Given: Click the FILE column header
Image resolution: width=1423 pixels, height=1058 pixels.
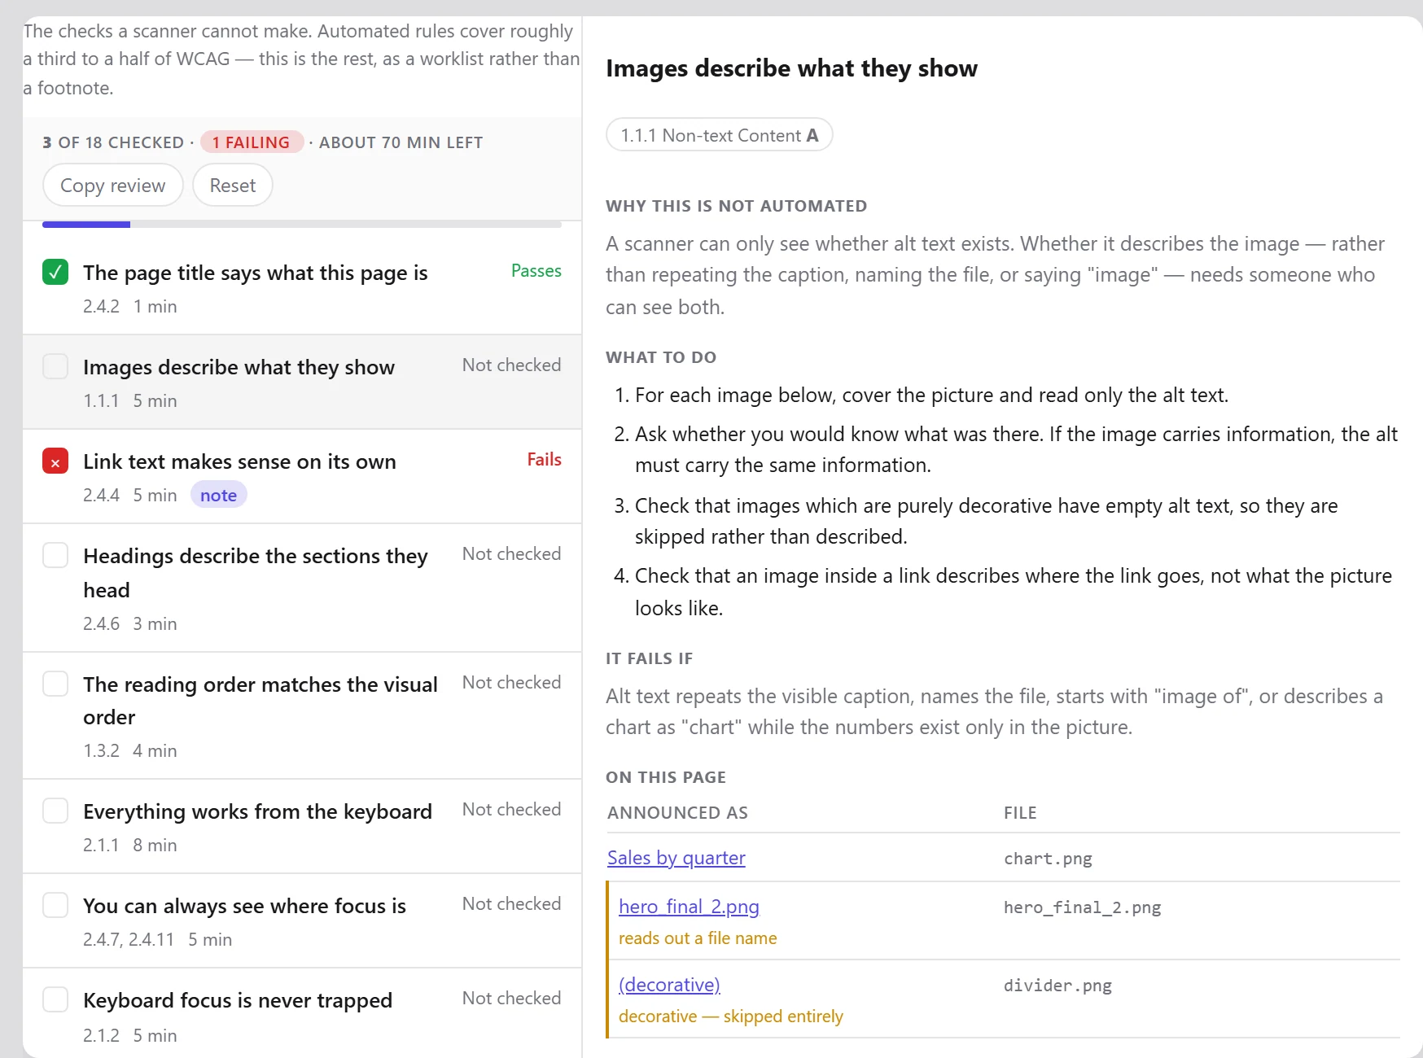Looking at the screenshot, I should [1020, 813].
